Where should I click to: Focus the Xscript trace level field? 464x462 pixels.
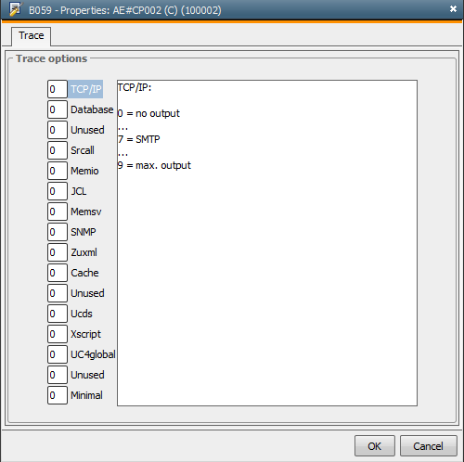[x=58, y=334]
